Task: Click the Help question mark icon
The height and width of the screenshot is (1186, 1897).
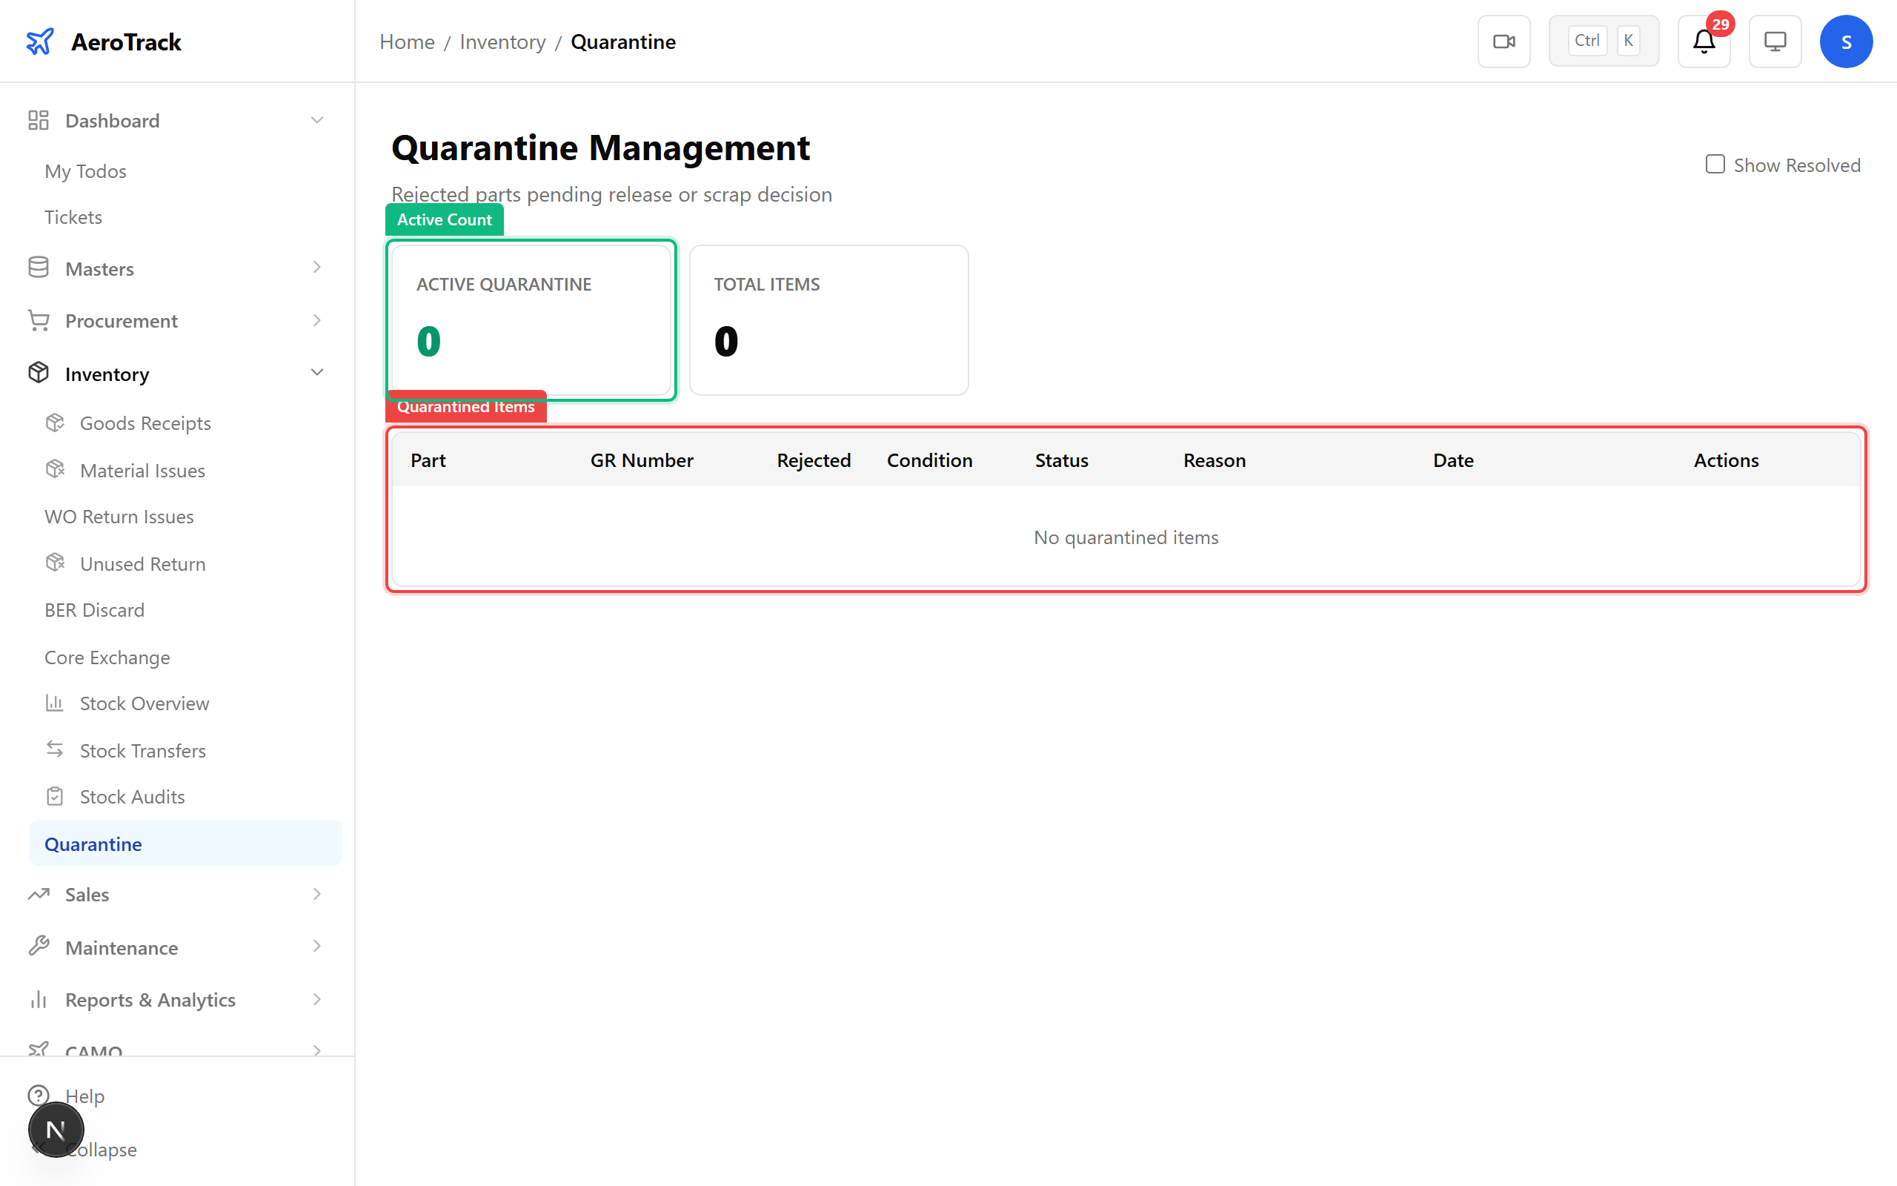Action: 39,1095
